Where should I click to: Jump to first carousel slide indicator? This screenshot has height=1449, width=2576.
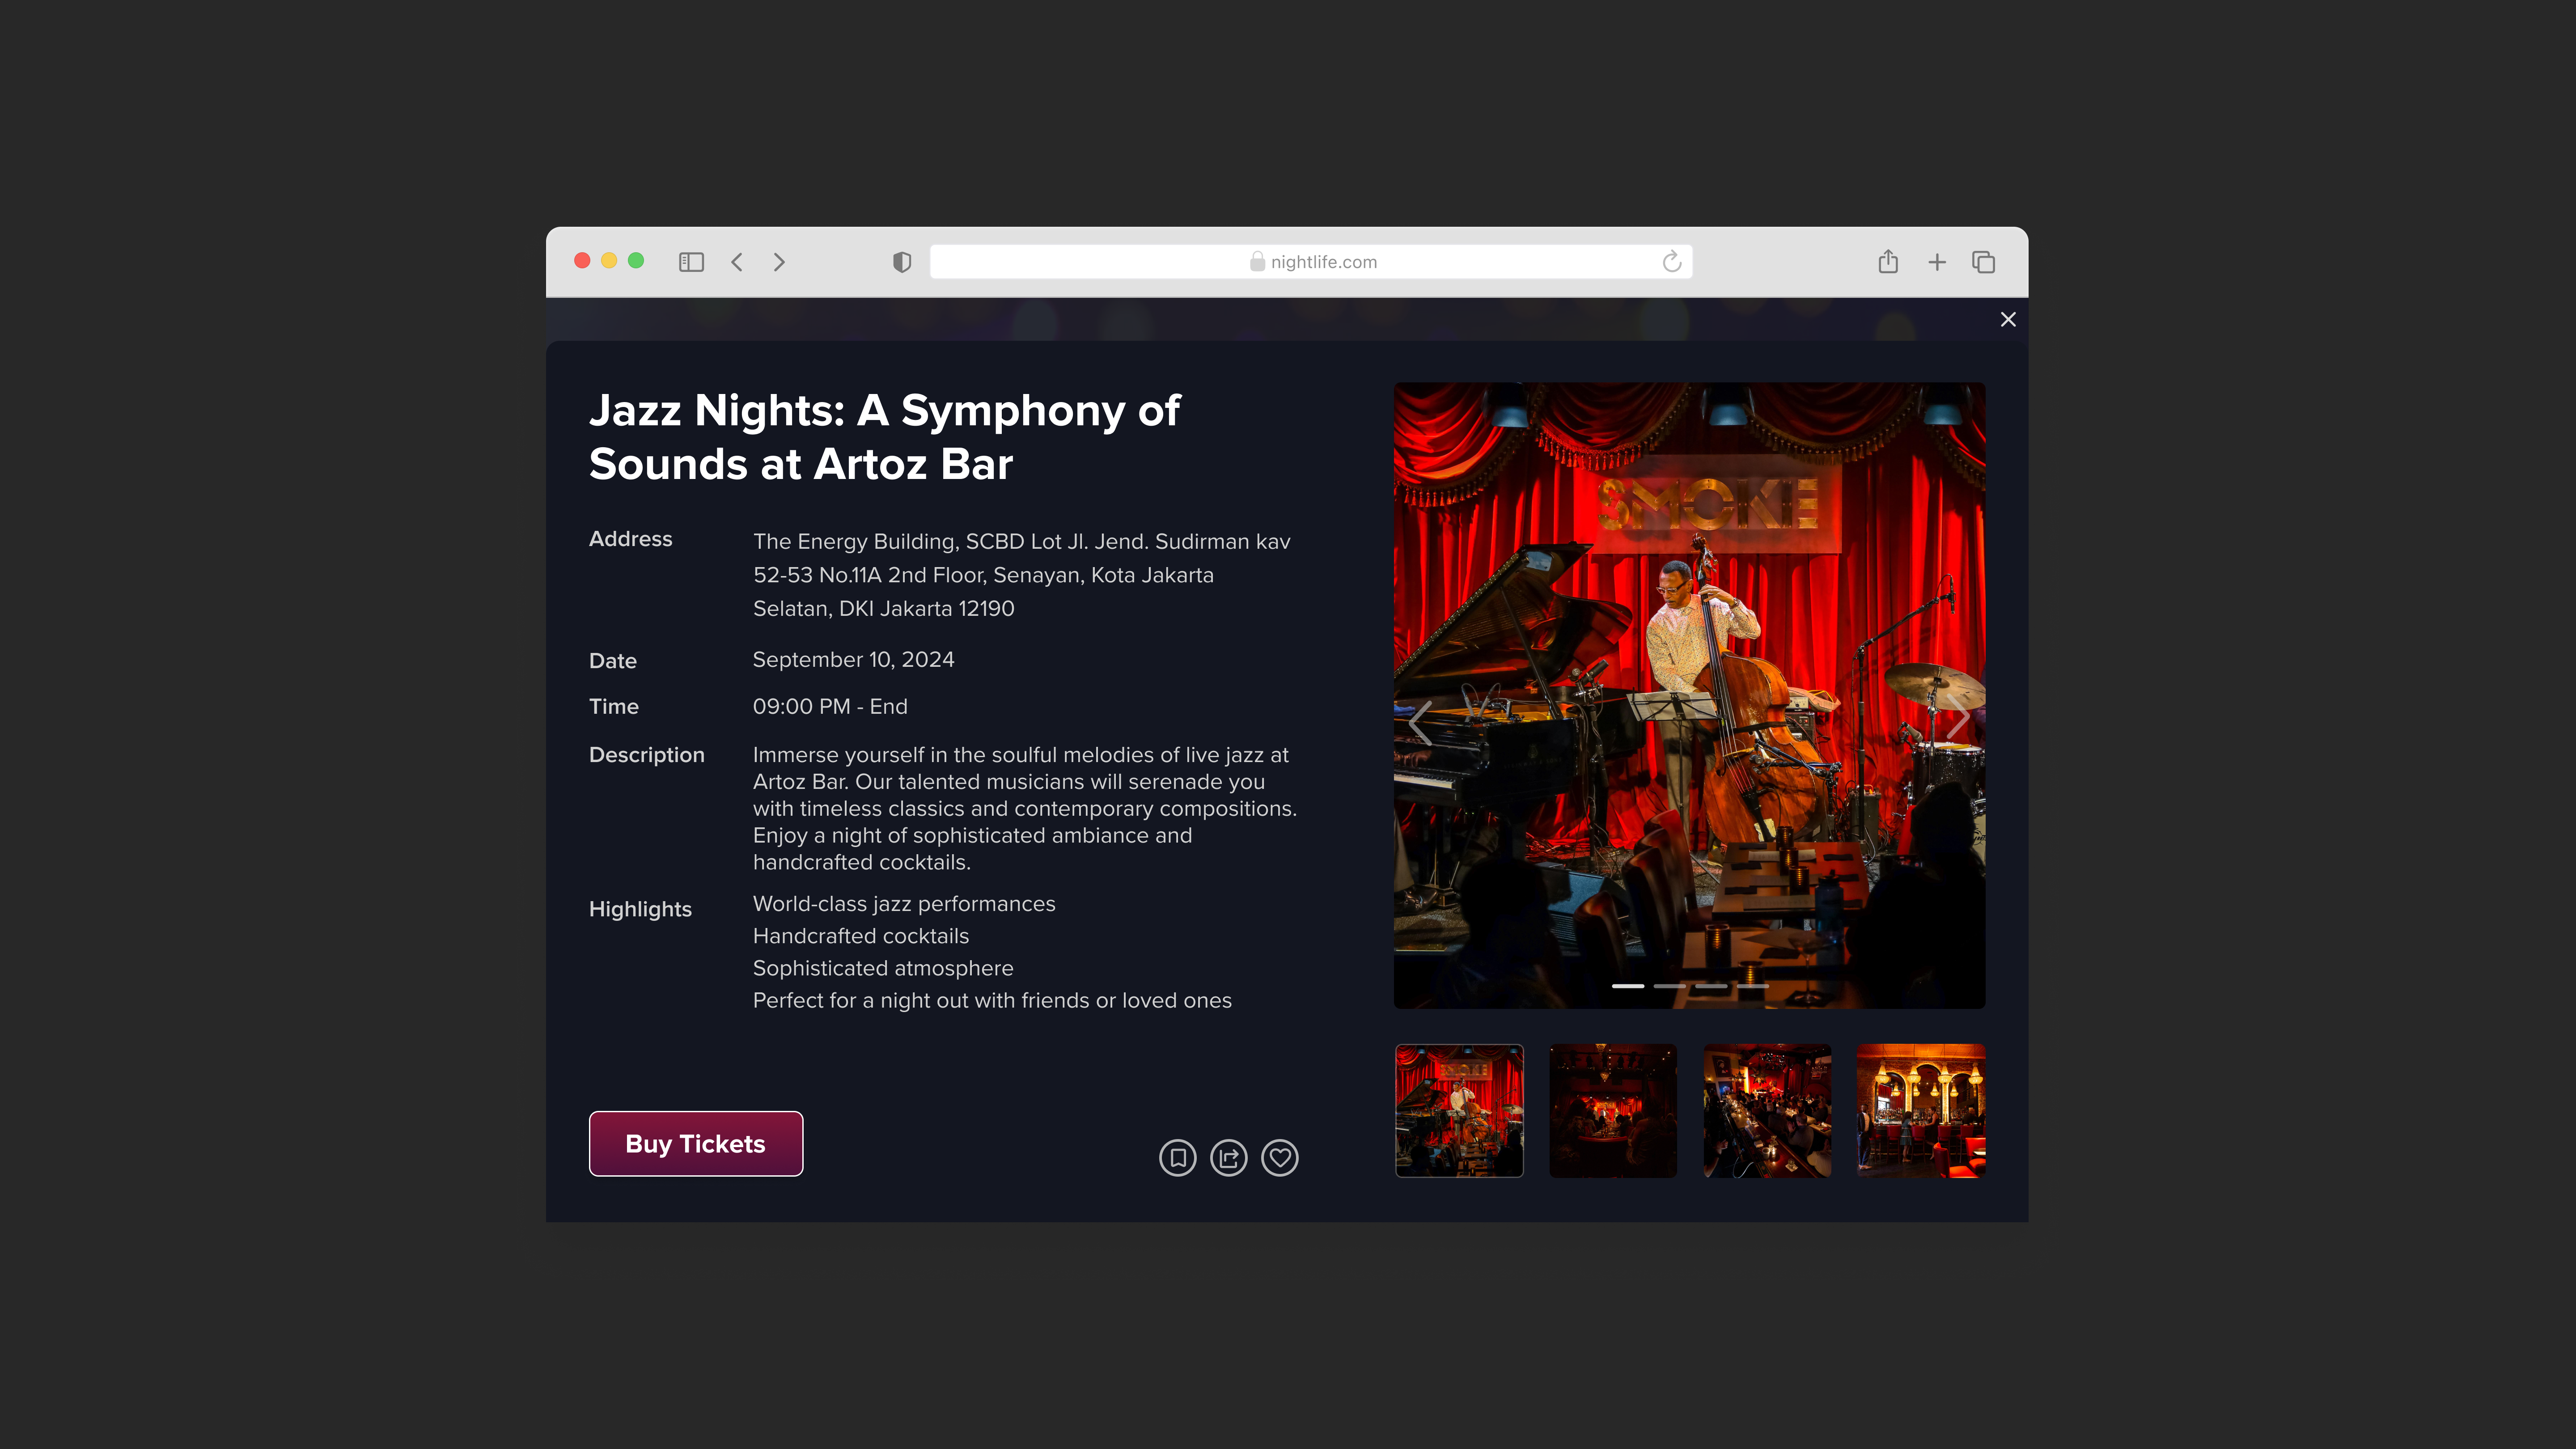click(1627, 986)
